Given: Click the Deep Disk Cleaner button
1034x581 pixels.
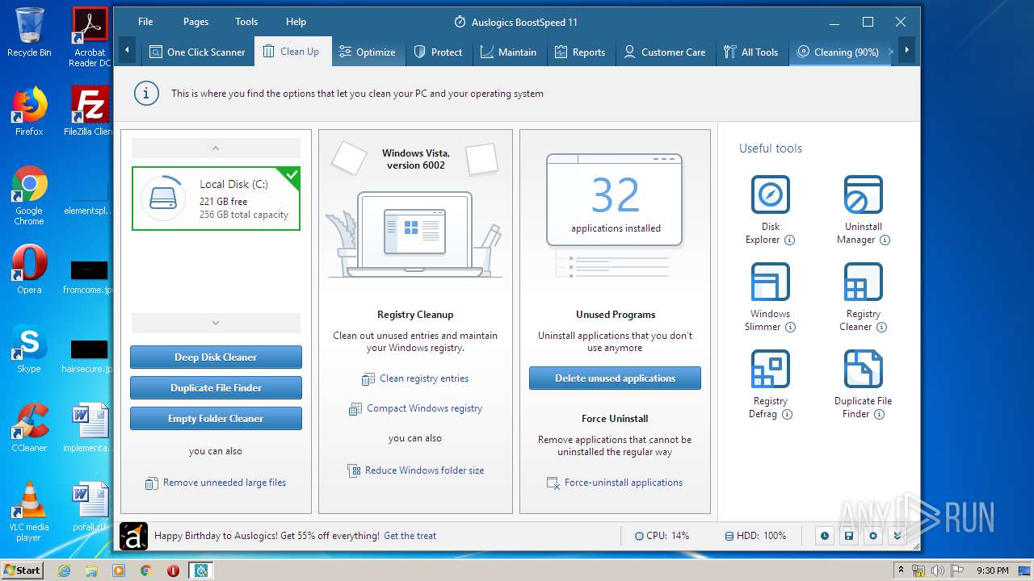Looking at the screenshot, I should coord(216,357).
